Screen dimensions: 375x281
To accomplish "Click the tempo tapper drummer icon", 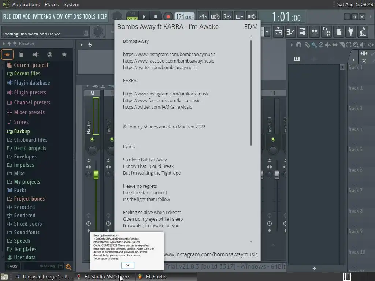I will 363,31.
